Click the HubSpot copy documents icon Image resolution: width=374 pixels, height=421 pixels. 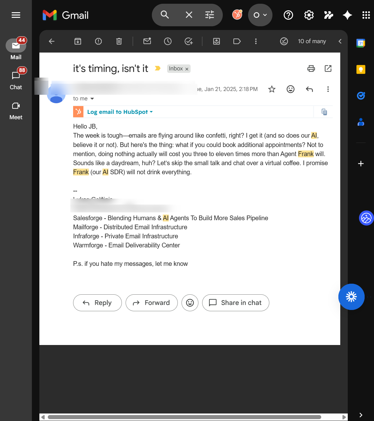[x=324, y=112]
